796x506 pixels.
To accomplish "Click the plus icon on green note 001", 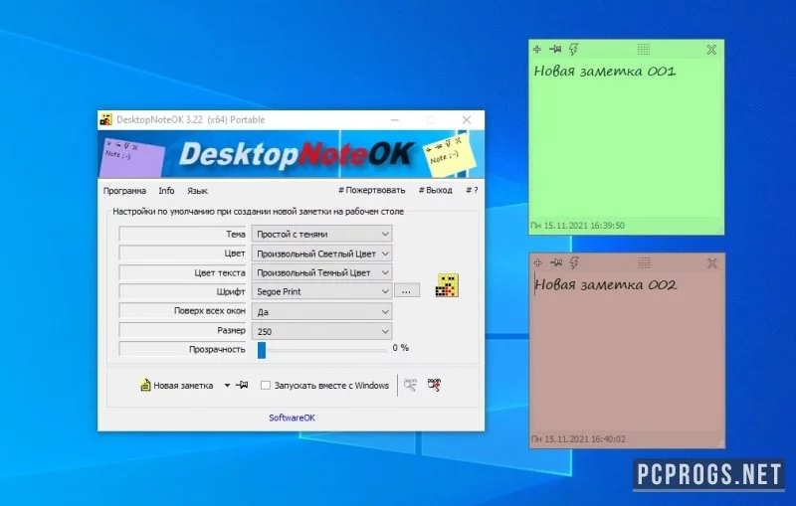I will click(537, 49).
